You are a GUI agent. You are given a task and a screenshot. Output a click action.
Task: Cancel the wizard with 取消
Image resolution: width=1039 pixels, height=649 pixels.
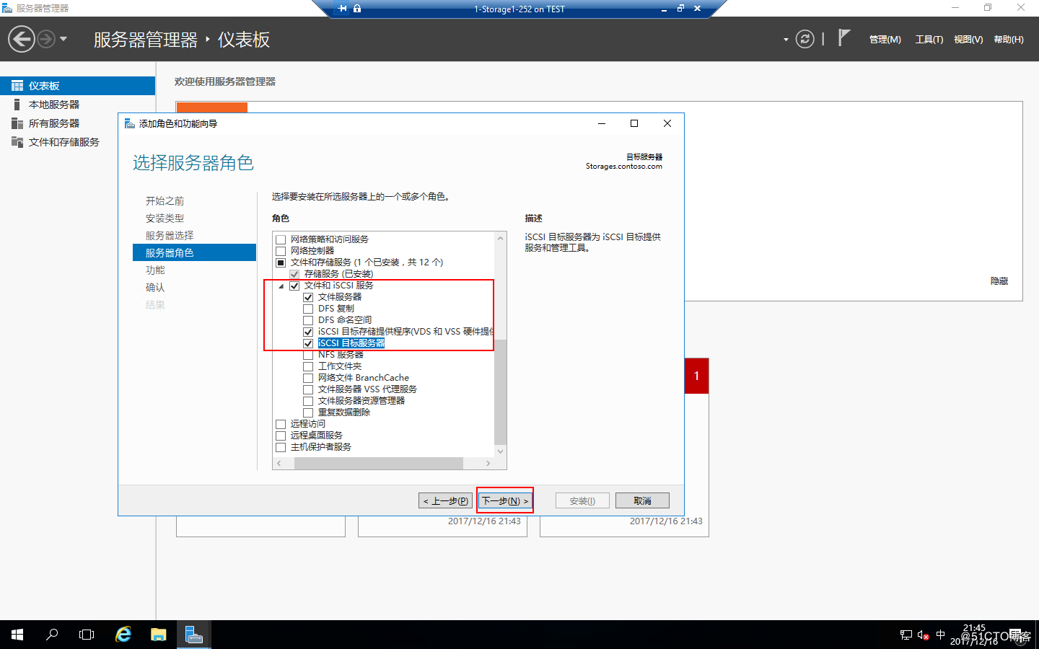click(x=642, y=500)
